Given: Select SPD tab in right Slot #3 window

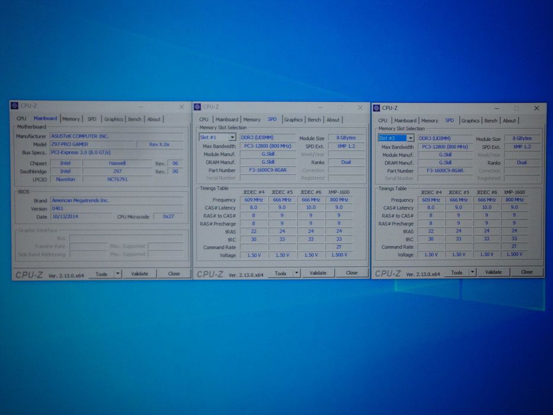Looking at the screenshot, I should [450, 120].
